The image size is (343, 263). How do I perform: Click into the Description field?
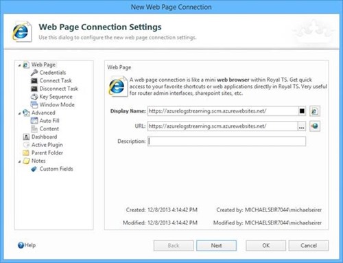226,141
